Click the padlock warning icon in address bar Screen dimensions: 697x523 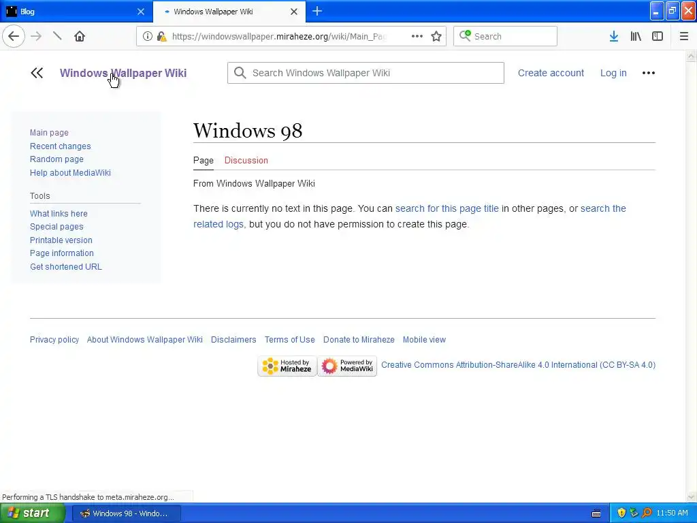pos(162,37)
